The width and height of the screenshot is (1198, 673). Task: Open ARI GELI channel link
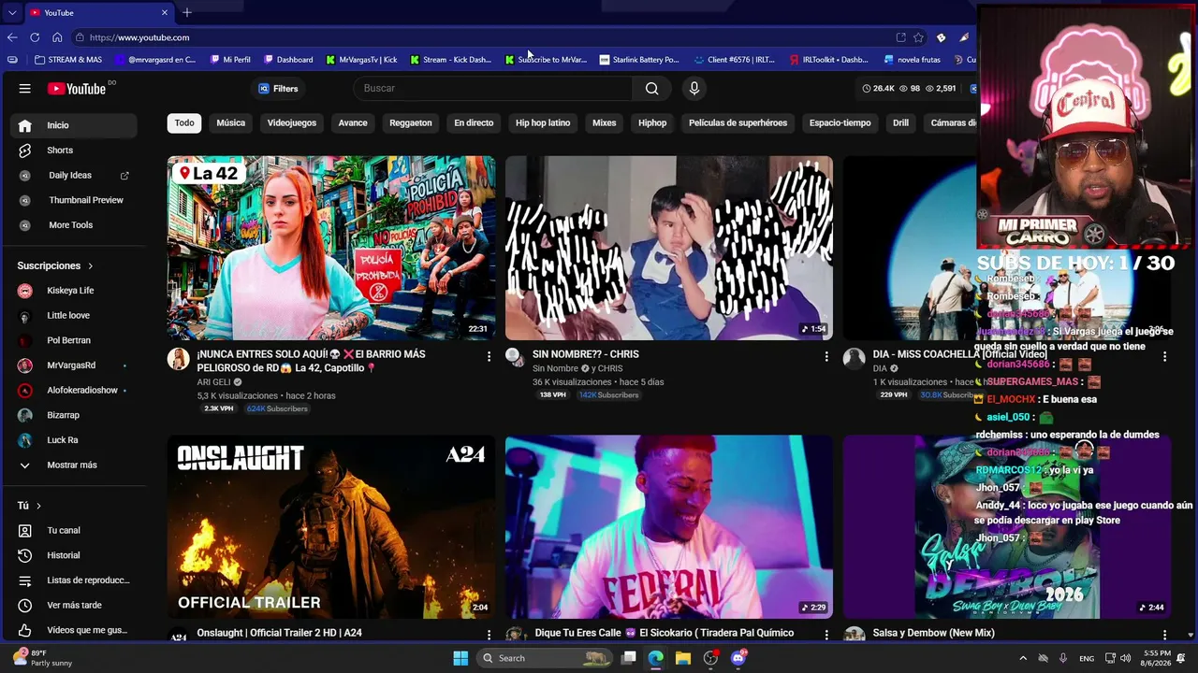click(x=213, y=382)
